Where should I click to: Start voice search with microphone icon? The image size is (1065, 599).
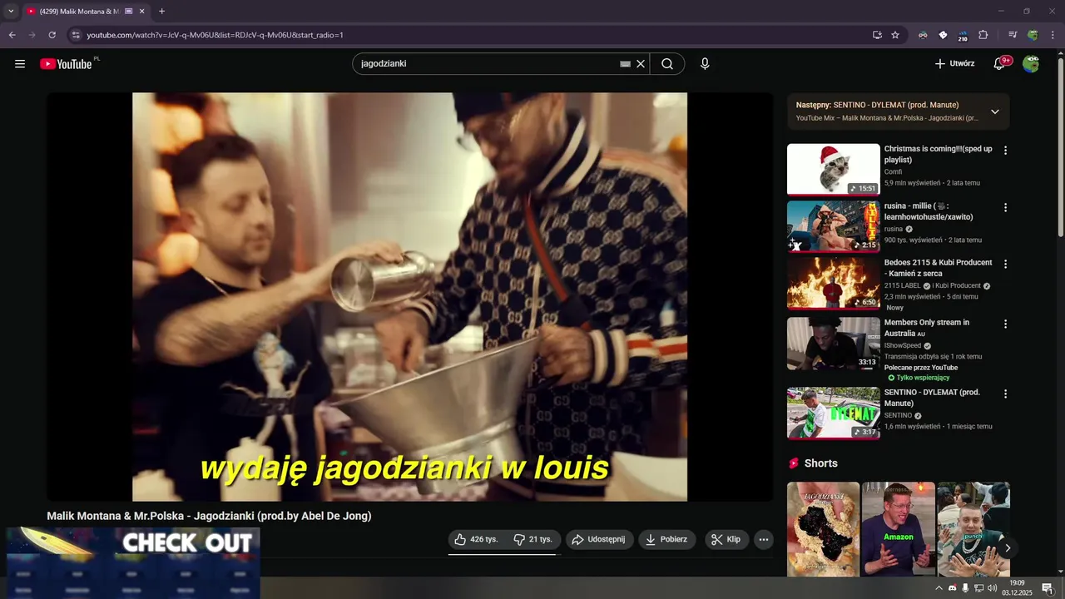(705, 64)
